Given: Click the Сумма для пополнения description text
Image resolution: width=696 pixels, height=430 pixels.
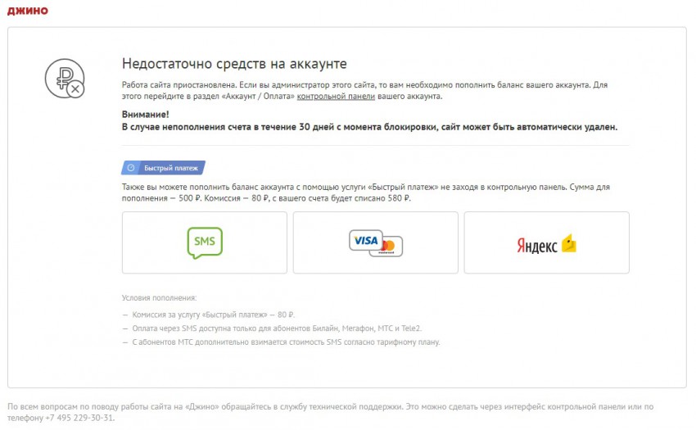Looking at the screenshot, I should tap(364, 192).
